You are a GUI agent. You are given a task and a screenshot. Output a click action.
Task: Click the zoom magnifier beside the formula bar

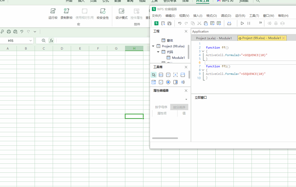pos(44,41)
